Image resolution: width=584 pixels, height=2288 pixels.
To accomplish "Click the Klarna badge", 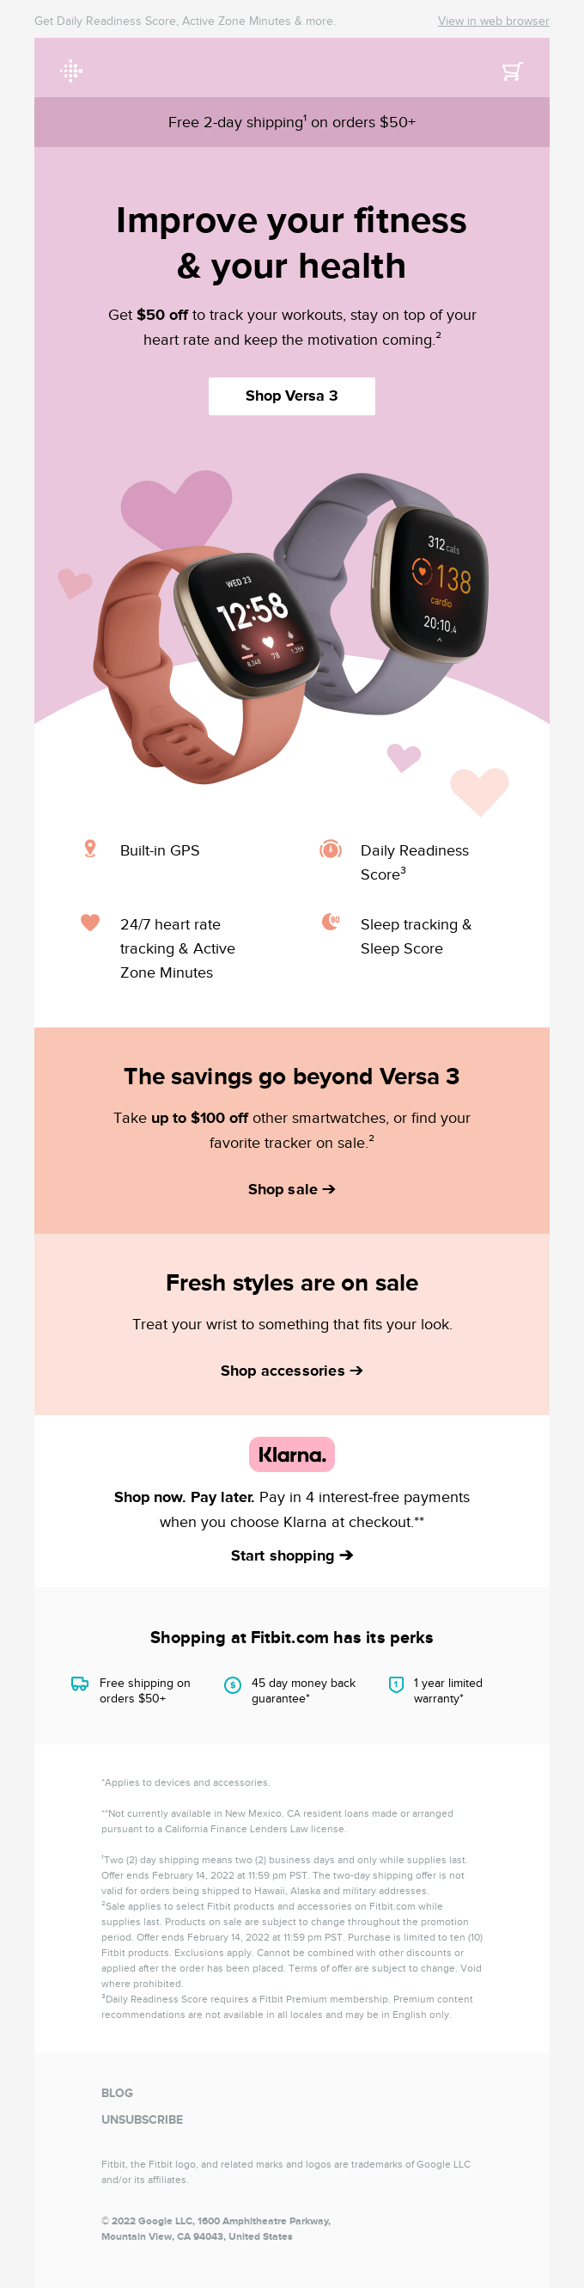I will pos(292,1454).
